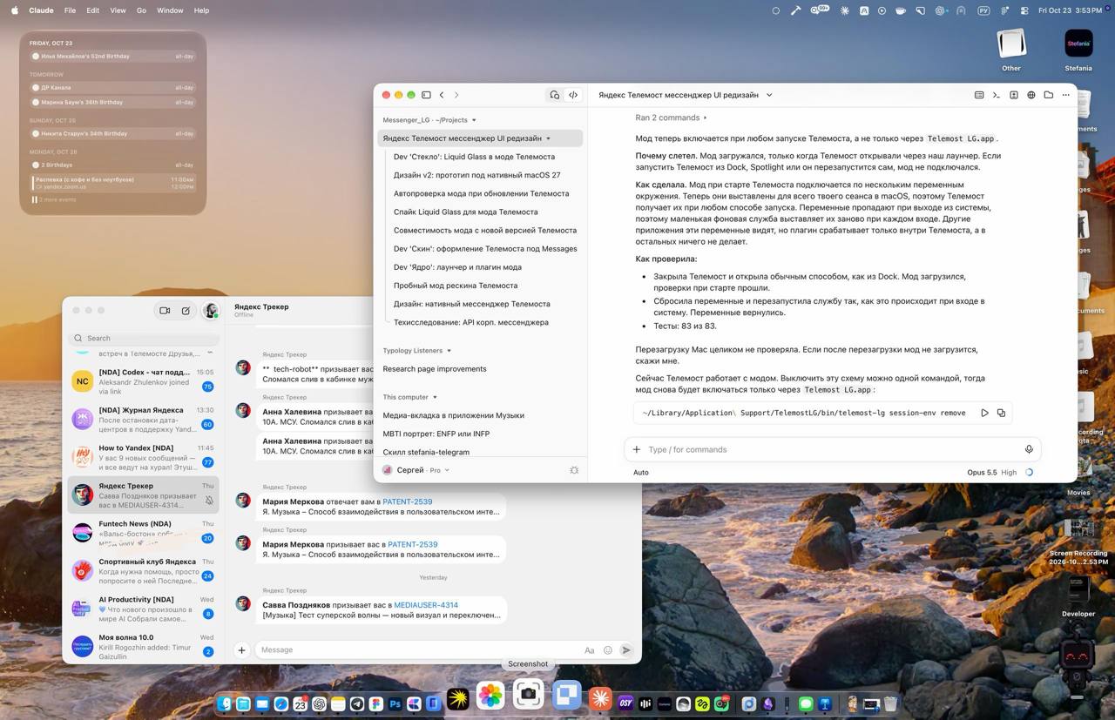Toggle the sidebar panel icon in Claude
1115x720 pixels.
[426, 95]
